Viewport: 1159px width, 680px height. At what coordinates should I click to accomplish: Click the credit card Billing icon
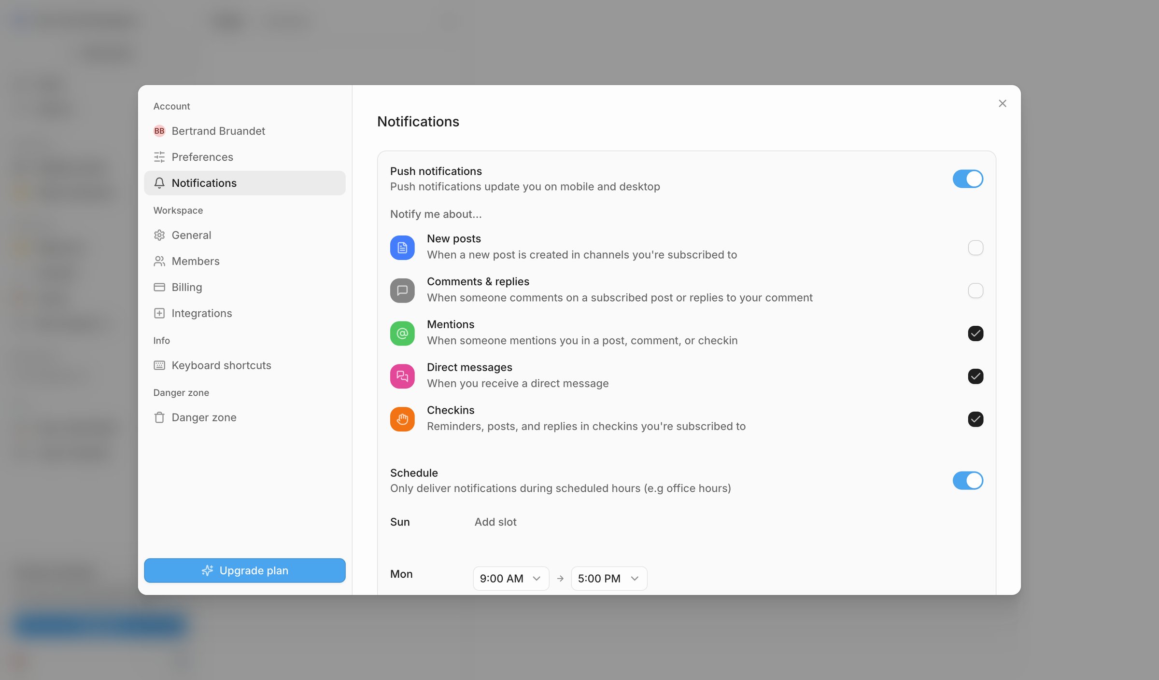159,287
